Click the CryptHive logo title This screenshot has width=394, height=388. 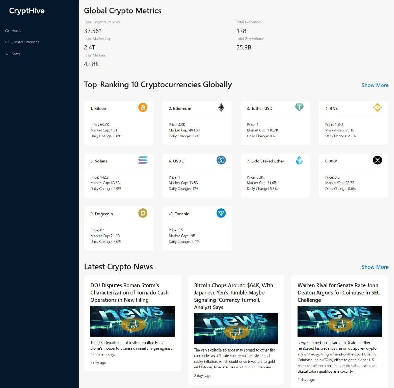tap(27, 11)
